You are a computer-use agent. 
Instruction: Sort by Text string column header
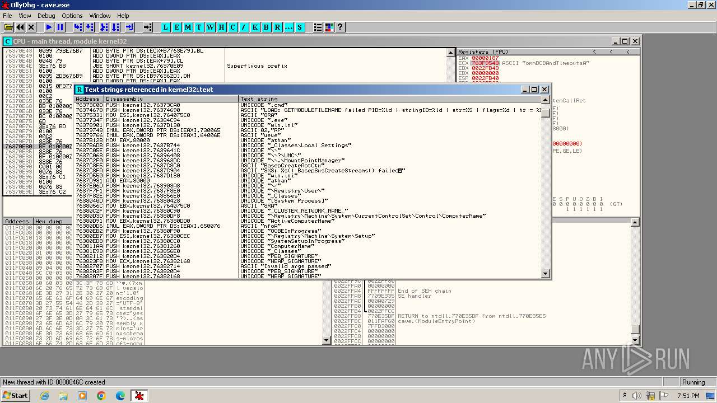pyautogui.click(x=390, y=99)
